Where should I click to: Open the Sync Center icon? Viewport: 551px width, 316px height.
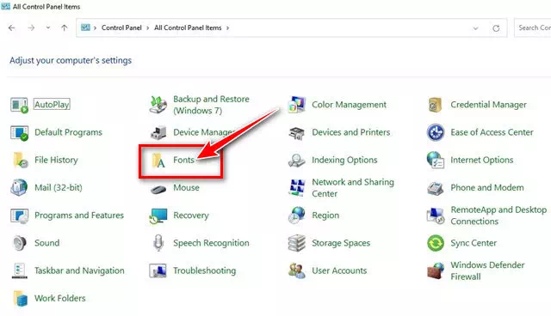point(436,243)
